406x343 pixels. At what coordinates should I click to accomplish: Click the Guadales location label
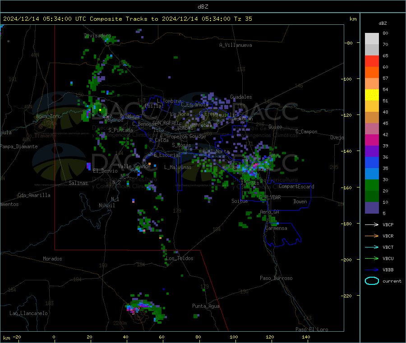tap(241, 97)
